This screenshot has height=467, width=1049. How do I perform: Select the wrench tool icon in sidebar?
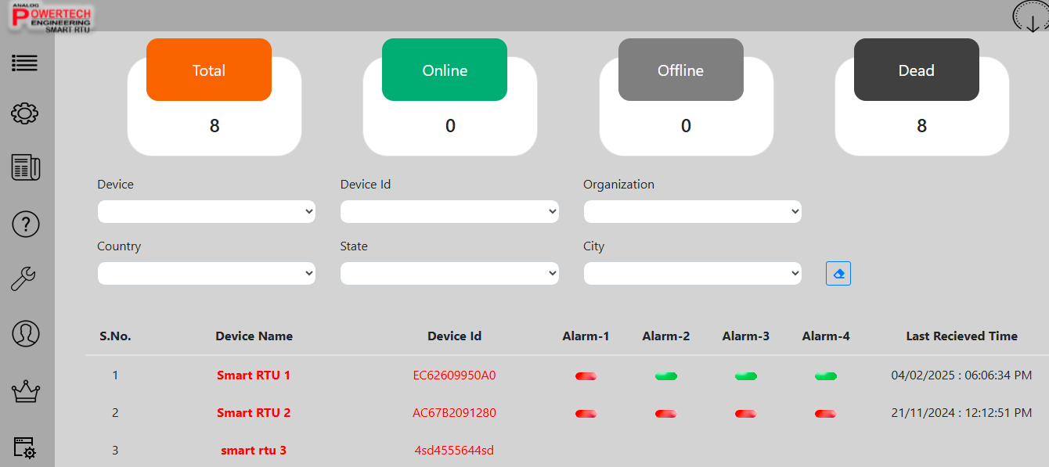23,278
